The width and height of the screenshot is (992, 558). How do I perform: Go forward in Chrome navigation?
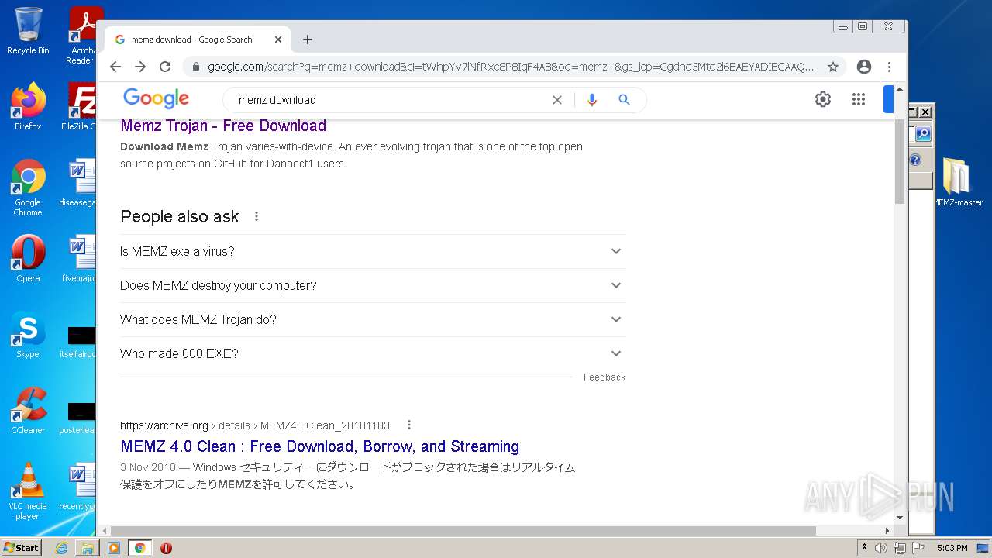point(140,67)
